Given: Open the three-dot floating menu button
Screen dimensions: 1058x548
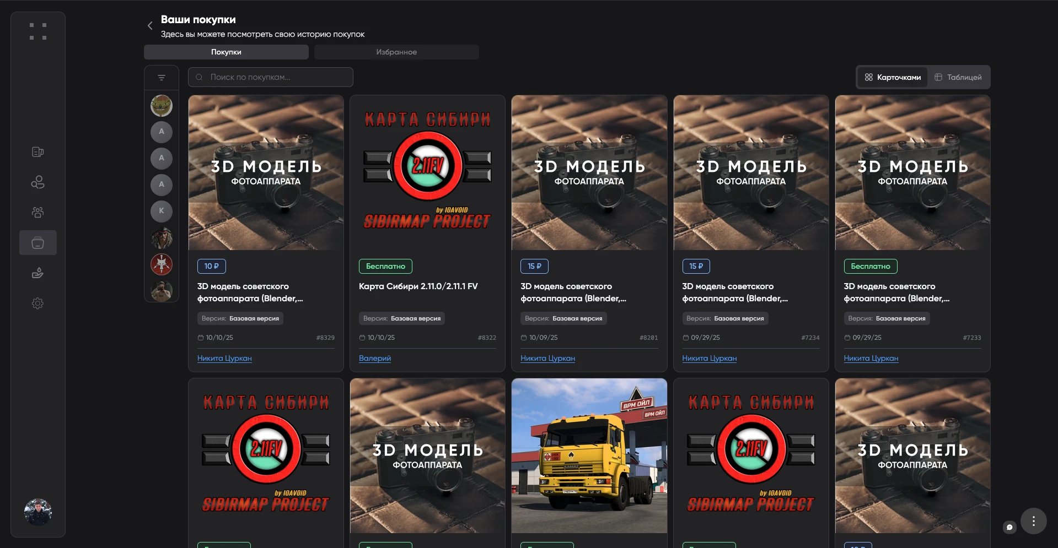Looking at the screenshot, I should coord(1034,521).
